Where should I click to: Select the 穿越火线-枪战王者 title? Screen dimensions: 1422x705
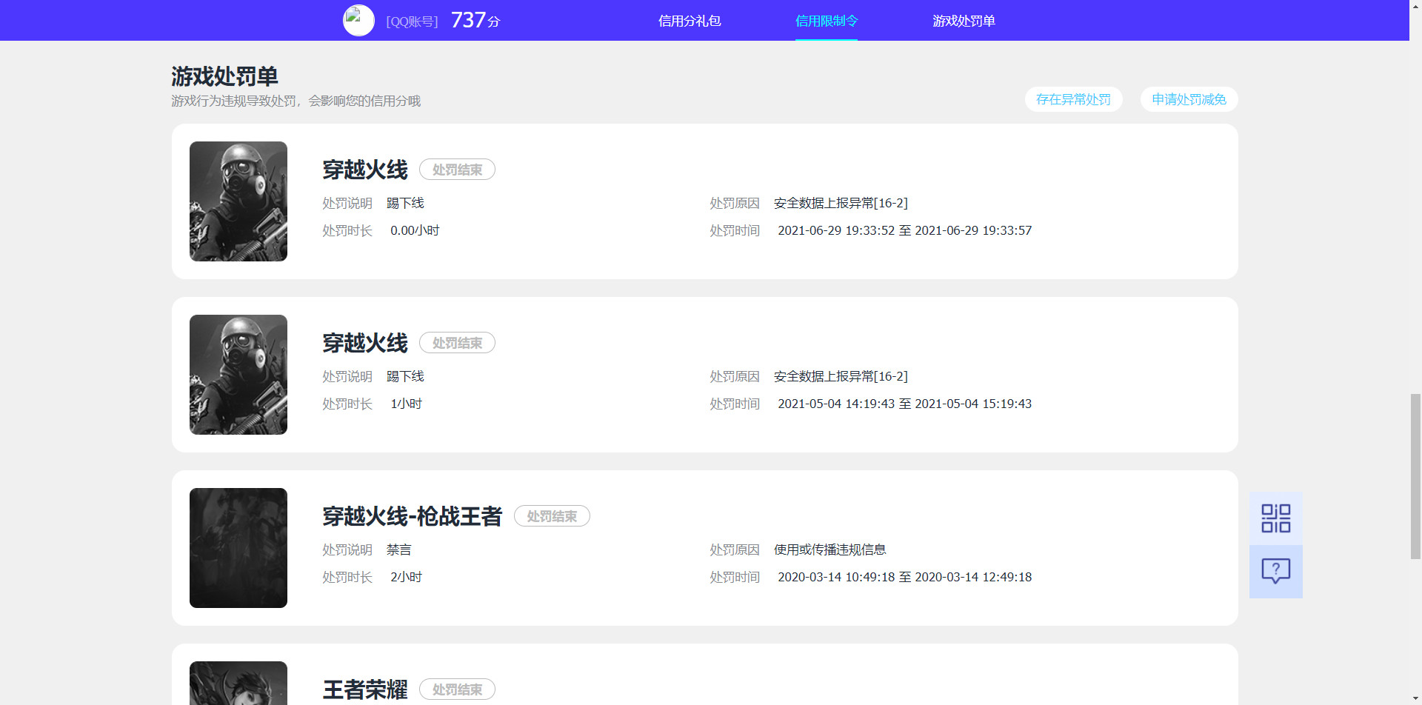pyautogui.click(x=413, y=516)
